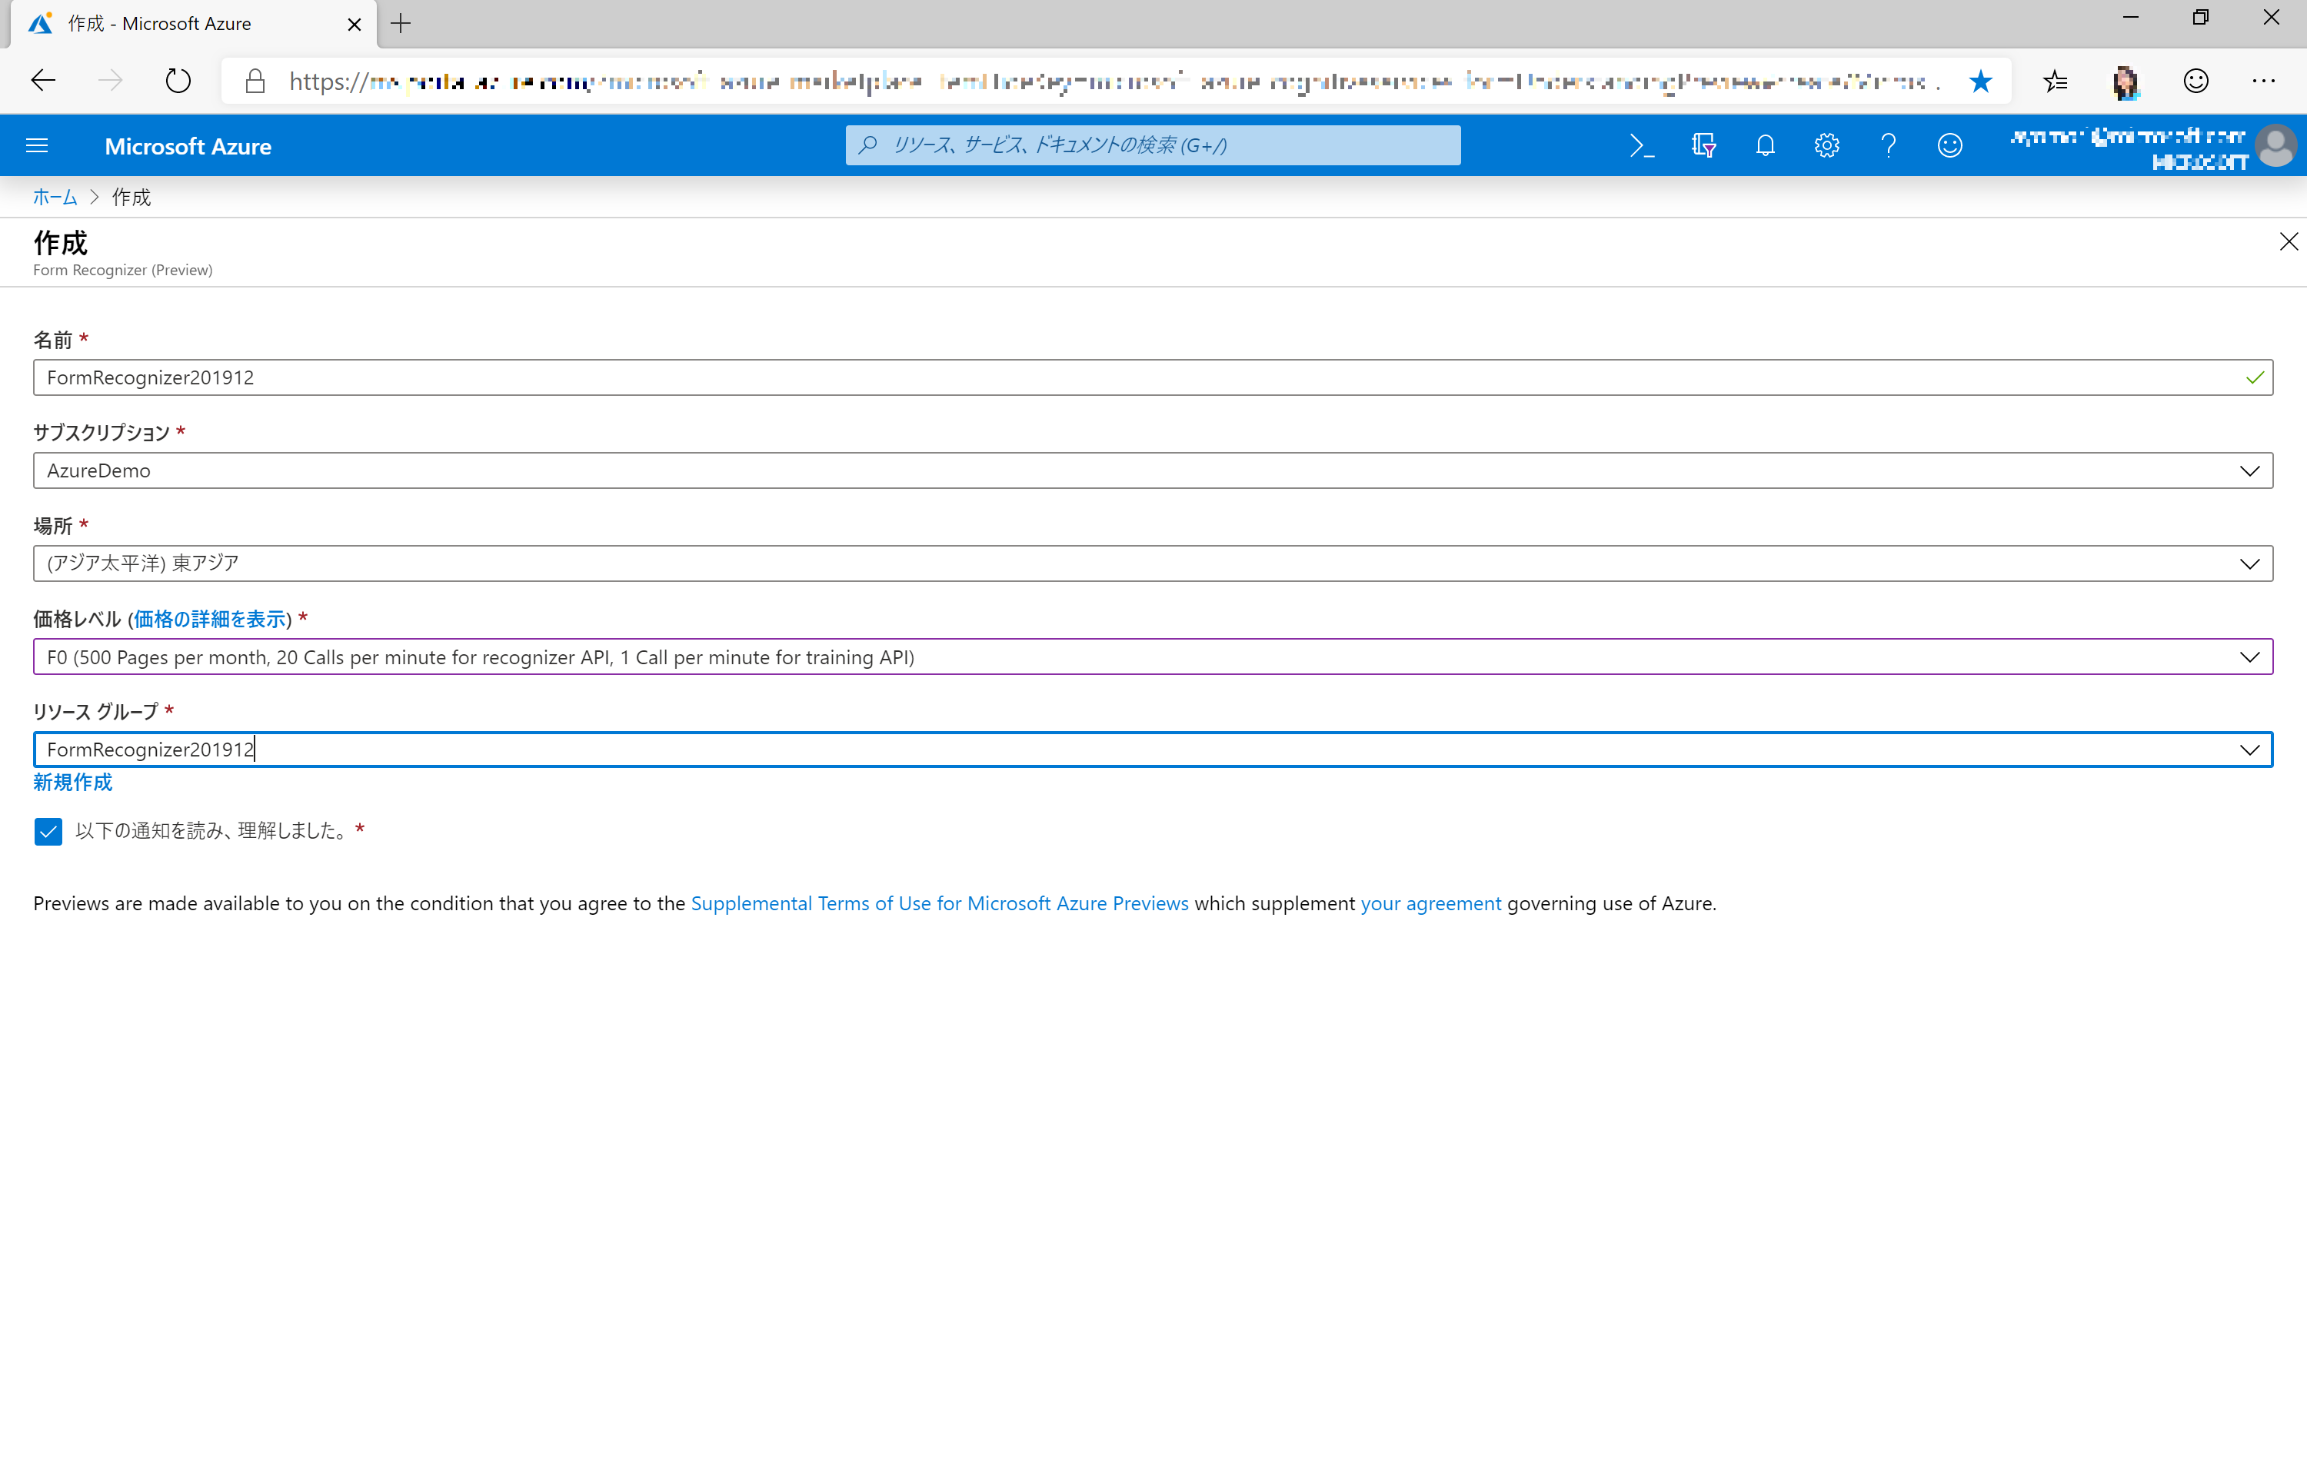
Task: Click the browser favorite star icon
Action: tap(1980, 81)
